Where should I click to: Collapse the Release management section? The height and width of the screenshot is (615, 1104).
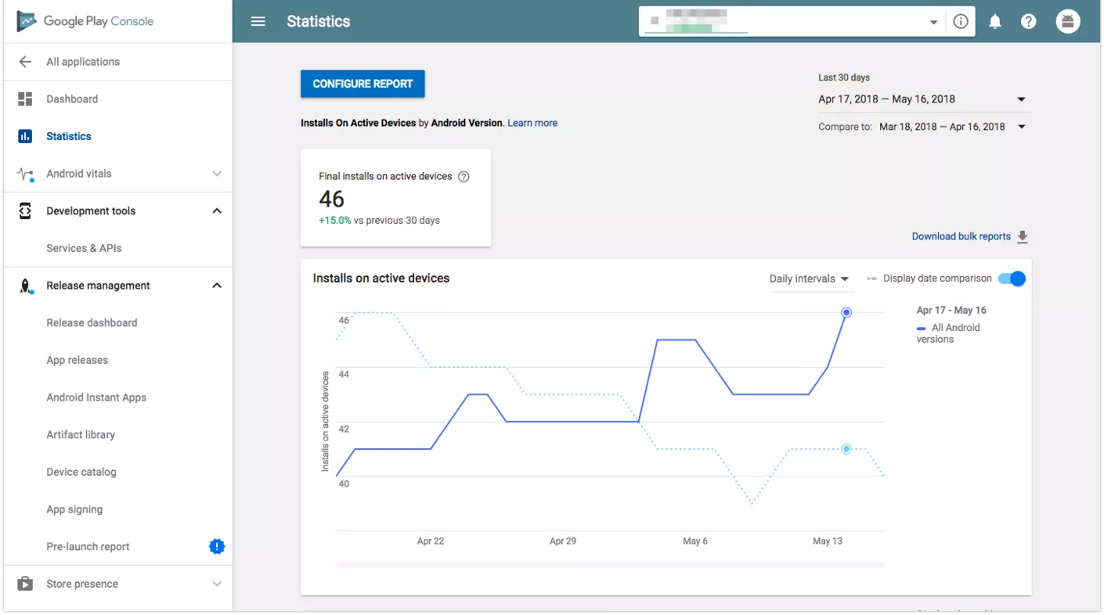tap(217, 286)
